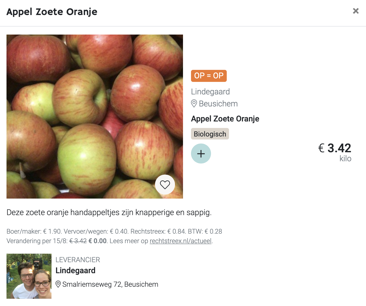
Task: Click the grey Lindegaard producer name
Action: 210,92
